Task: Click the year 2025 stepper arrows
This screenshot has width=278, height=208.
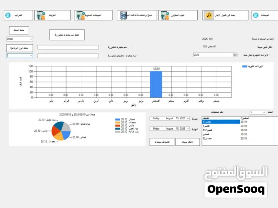Action: pyautogui.click(x=235, y=55)
